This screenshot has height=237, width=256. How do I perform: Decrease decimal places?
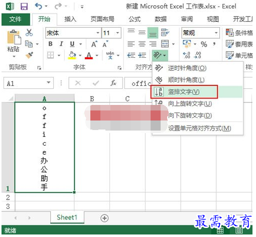pos(197,55)
